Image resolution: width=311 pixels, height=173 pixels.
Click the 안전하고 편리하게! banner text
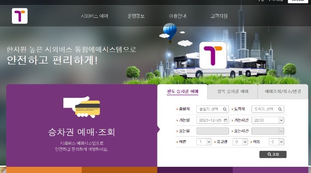(x=52, y=60)
